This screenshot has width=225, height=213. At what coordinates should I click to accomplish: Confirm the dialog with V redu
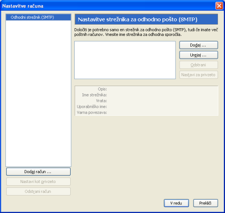coord(176,203)
